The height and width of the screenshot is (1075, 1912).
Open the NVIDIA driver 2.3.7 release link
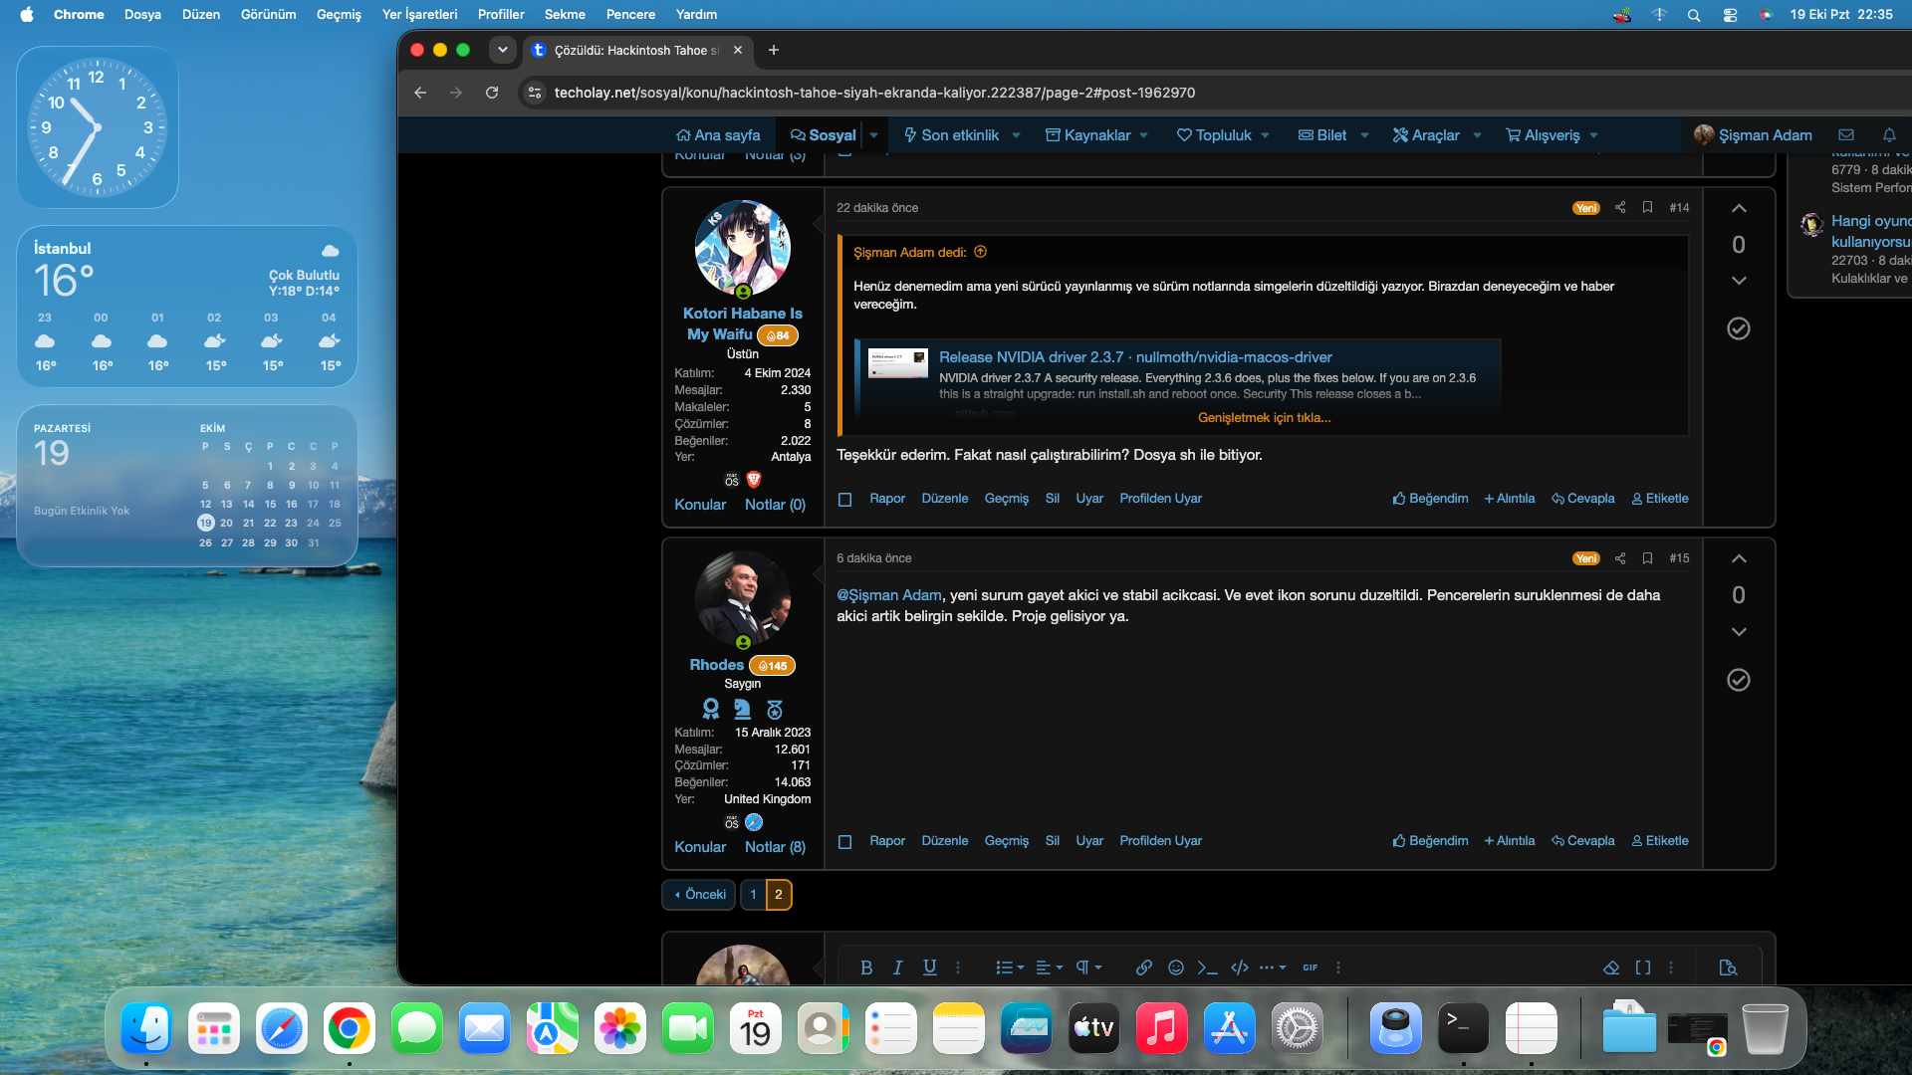1135,357
